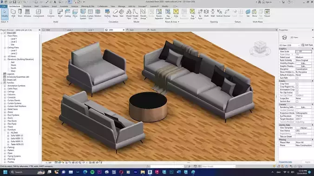
Task: Select the Mullion tool
Action: click(98, 13)
